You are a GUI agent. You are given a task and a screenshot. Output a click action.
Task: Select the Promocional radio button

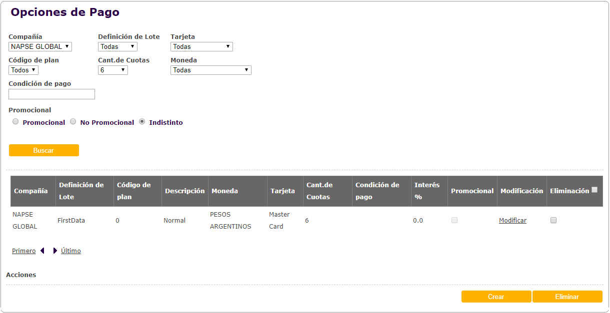(15, 122)
